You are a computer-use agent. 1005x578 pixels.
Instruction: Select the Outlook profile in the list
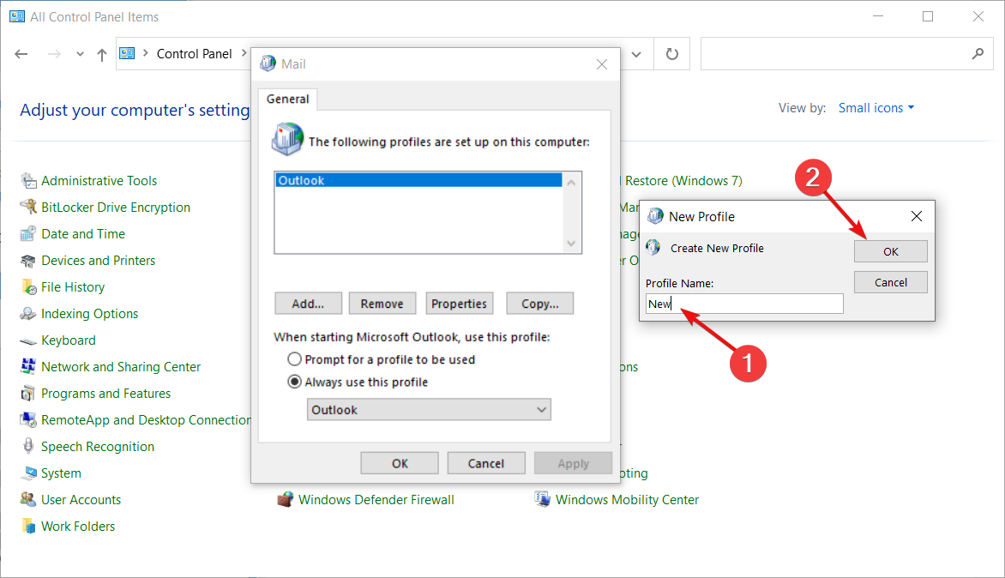(419, 181)
